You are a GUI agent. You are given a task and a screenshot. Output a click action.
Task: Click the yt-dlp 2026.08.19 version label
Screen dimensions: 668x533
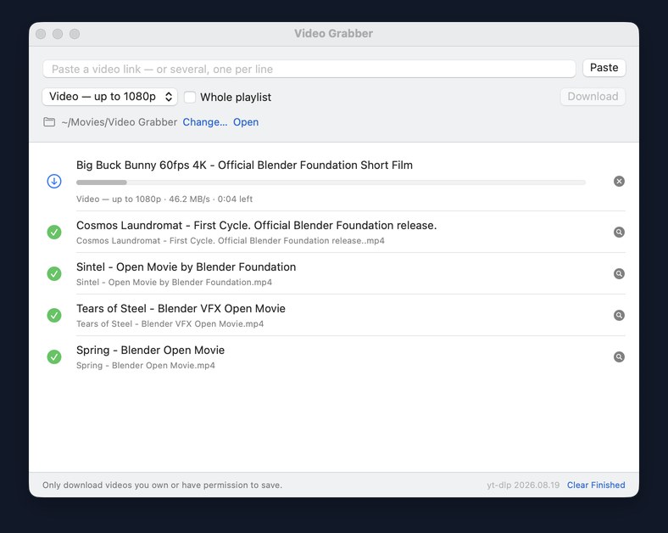click(x=523, y=485)
